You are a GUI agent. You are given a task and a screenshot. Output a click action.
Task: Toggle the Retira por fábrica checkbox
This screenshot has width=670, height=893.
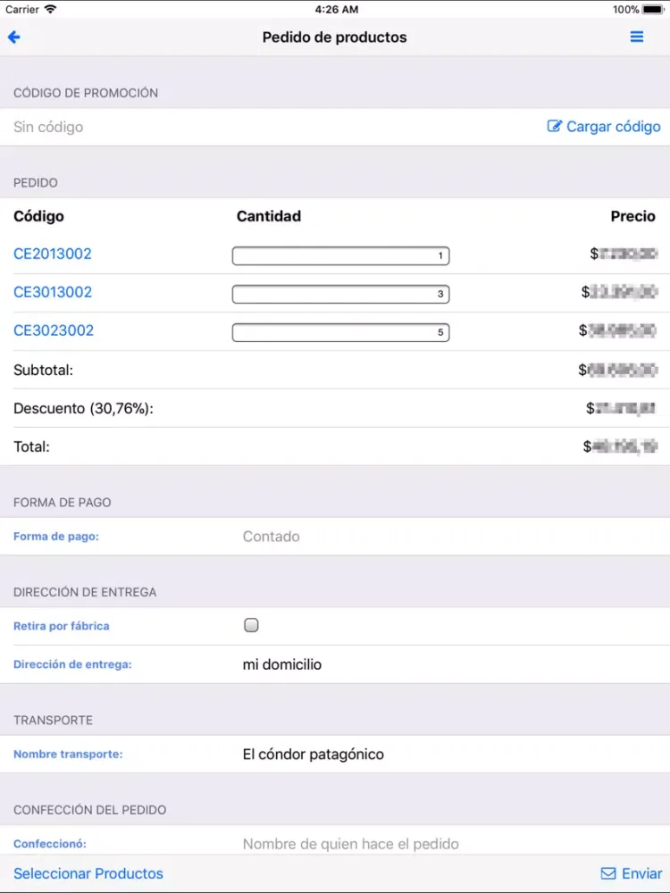pos(251,625)
